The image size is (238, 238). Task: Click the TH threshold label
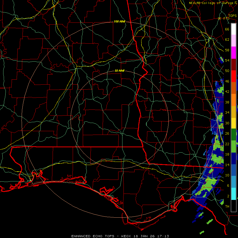227,207
